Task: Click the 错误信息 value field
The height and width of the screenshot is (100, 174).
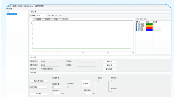Action: point(86,65)
